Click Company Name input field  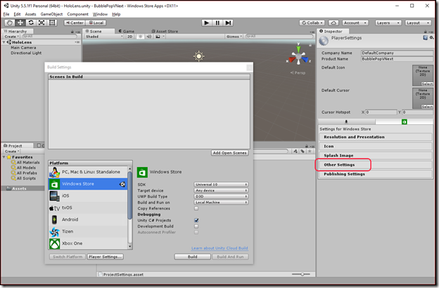[x=397, y=53]
